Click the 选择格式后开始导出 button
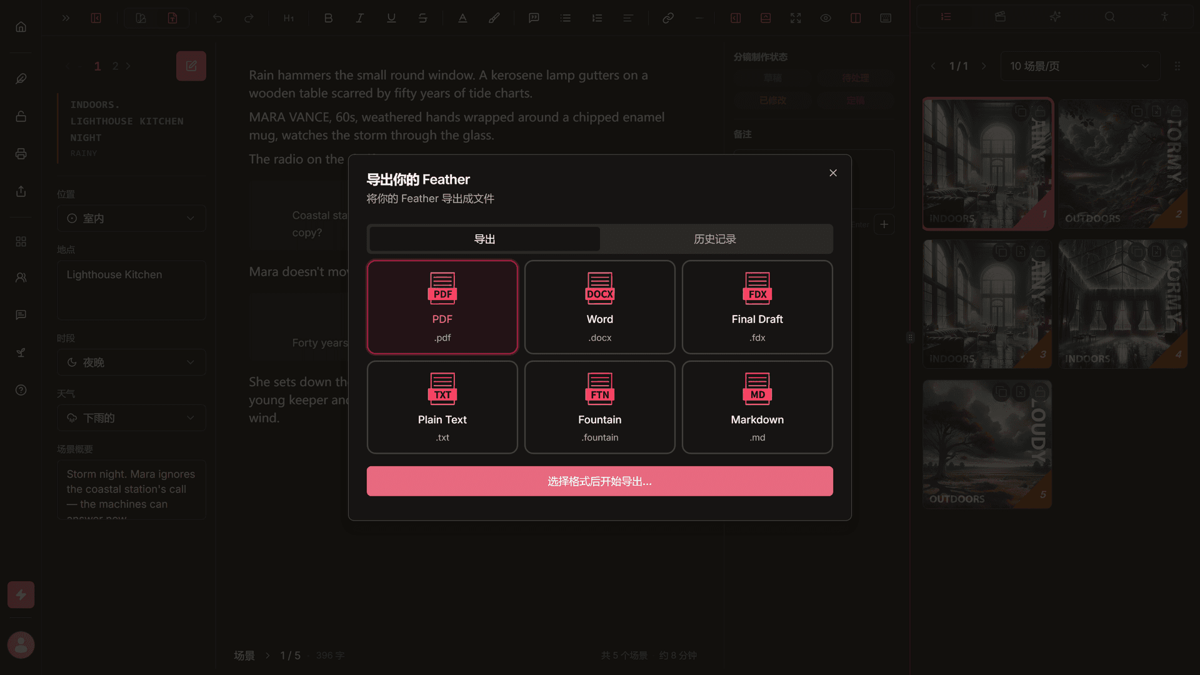1200x675 pixels. pyautogui.click(x=599, y=481)
